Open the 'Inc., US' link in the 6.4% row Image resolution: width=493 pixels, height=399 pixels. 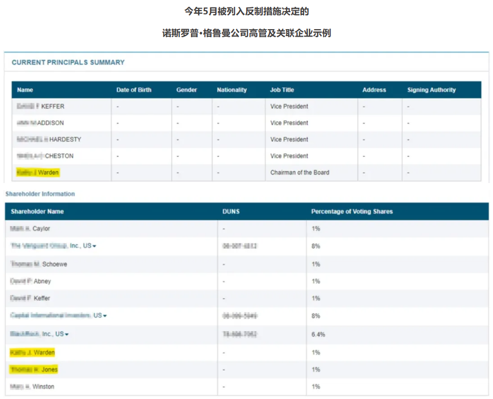click(37, 334)
